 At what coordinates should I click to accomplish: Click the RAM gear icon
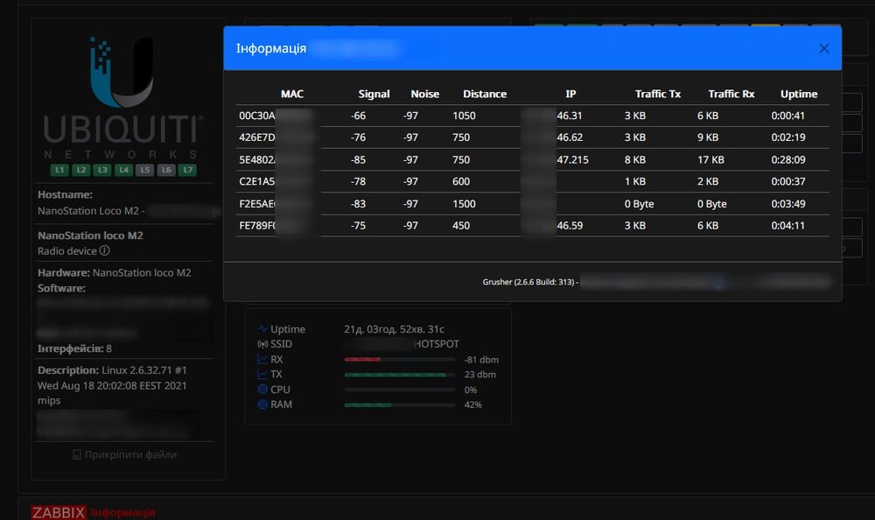(262, 404)
